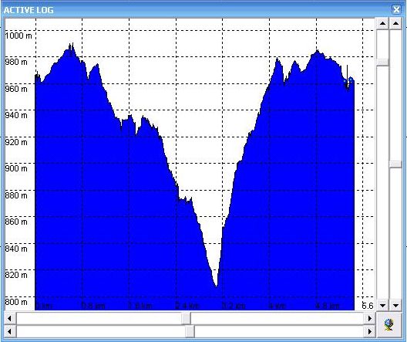Select the left vertical scrollbar thumb
Screen dimensions: 407x342
[x=382, y=63]
